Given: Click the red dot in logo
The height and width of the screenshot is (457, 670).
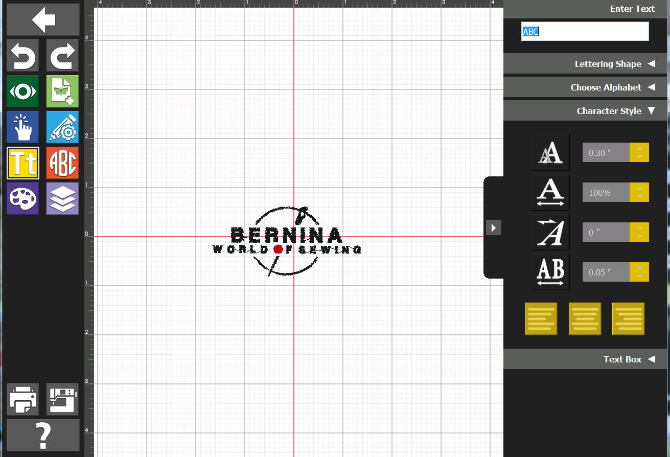Looking at the screenshot, I should pos(278,249).
